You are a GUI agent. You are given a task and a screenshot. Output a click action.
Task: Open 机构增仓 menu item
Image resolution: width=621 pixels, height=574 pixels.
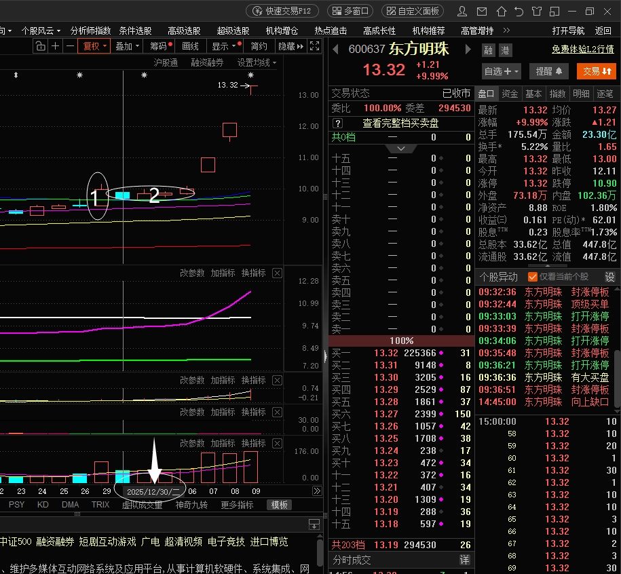(282, 31)
